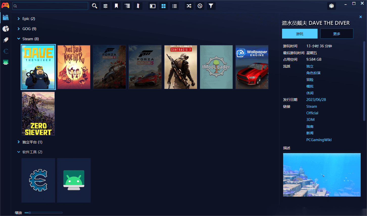Open the 指南 guide link
Image resolution: width=367 pixels, height=216 pixels.
point(310,126)
